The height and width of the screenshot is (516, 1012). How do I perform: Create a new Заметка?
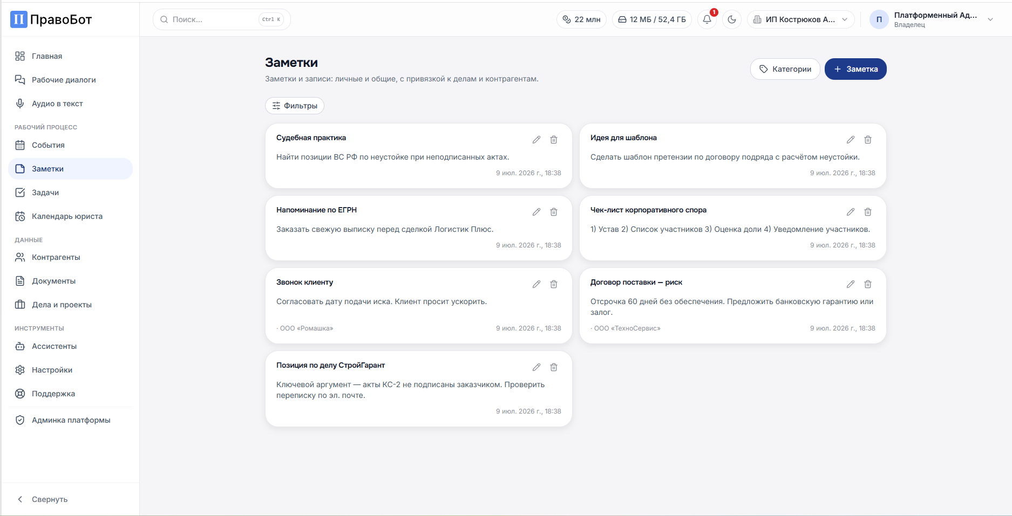[855, 69]
